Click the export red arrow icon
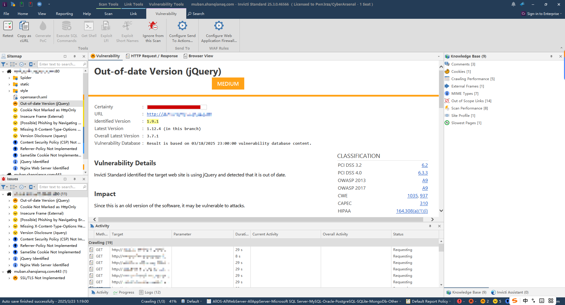Screen dimensions: 565x305 (31, 4)
